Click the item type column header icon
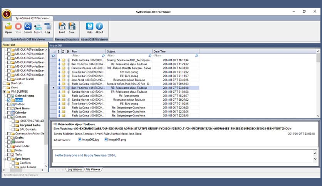322x186 pixels. [x=63, y=51]
